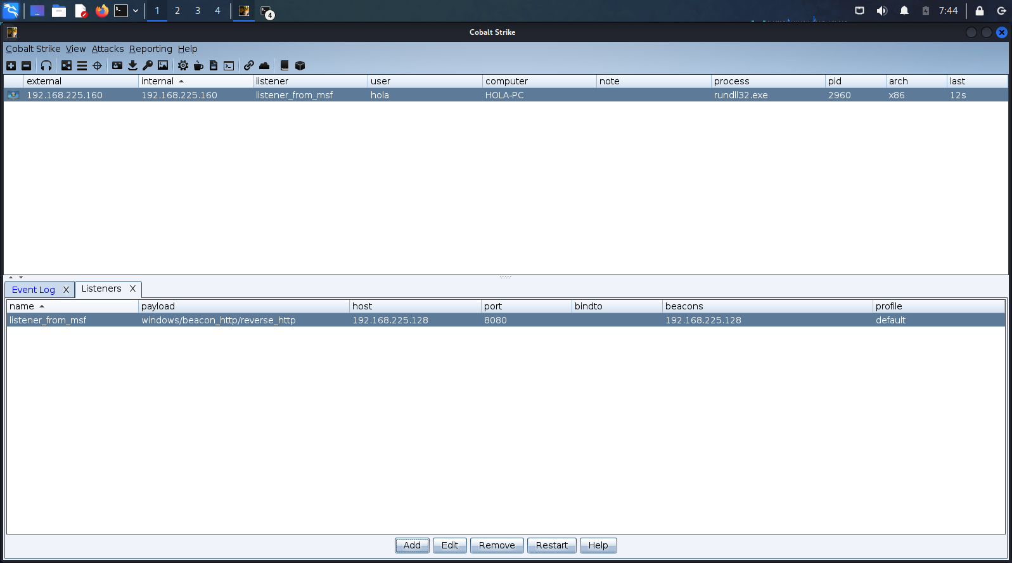Create an MS Office macro document icon
This screenshot has height=563, width=1012.
pyautogui.click(x=214, y=65)
